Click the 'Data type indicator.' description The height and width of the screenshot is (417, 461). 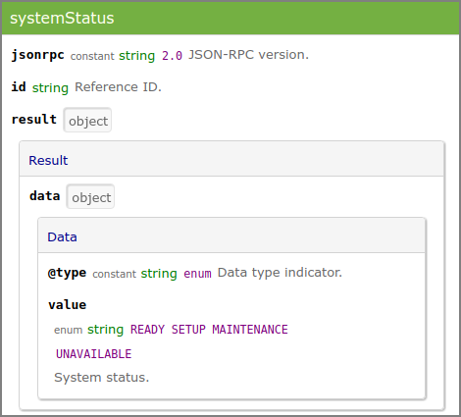click(x=280, y=273)
